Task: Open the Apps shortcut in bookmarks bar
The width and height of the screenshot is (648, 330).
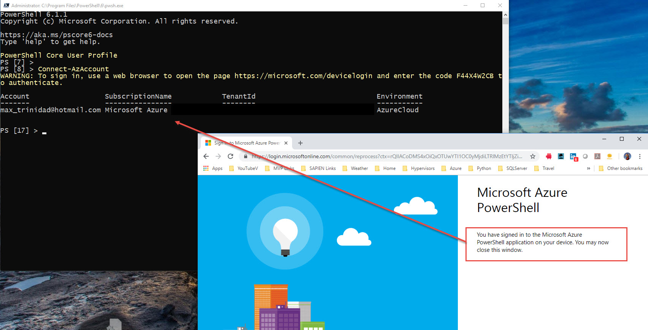Action: click(x=213, y=168)
